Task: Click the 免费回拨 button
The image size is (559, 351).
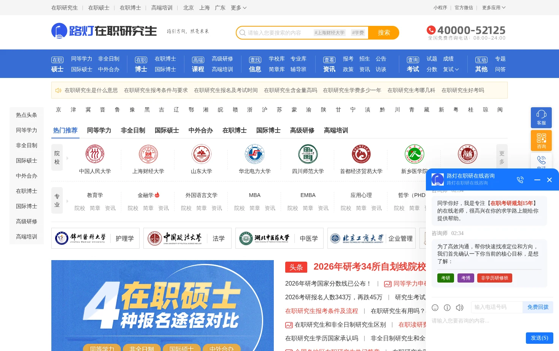Action: [x=538, y=307]
